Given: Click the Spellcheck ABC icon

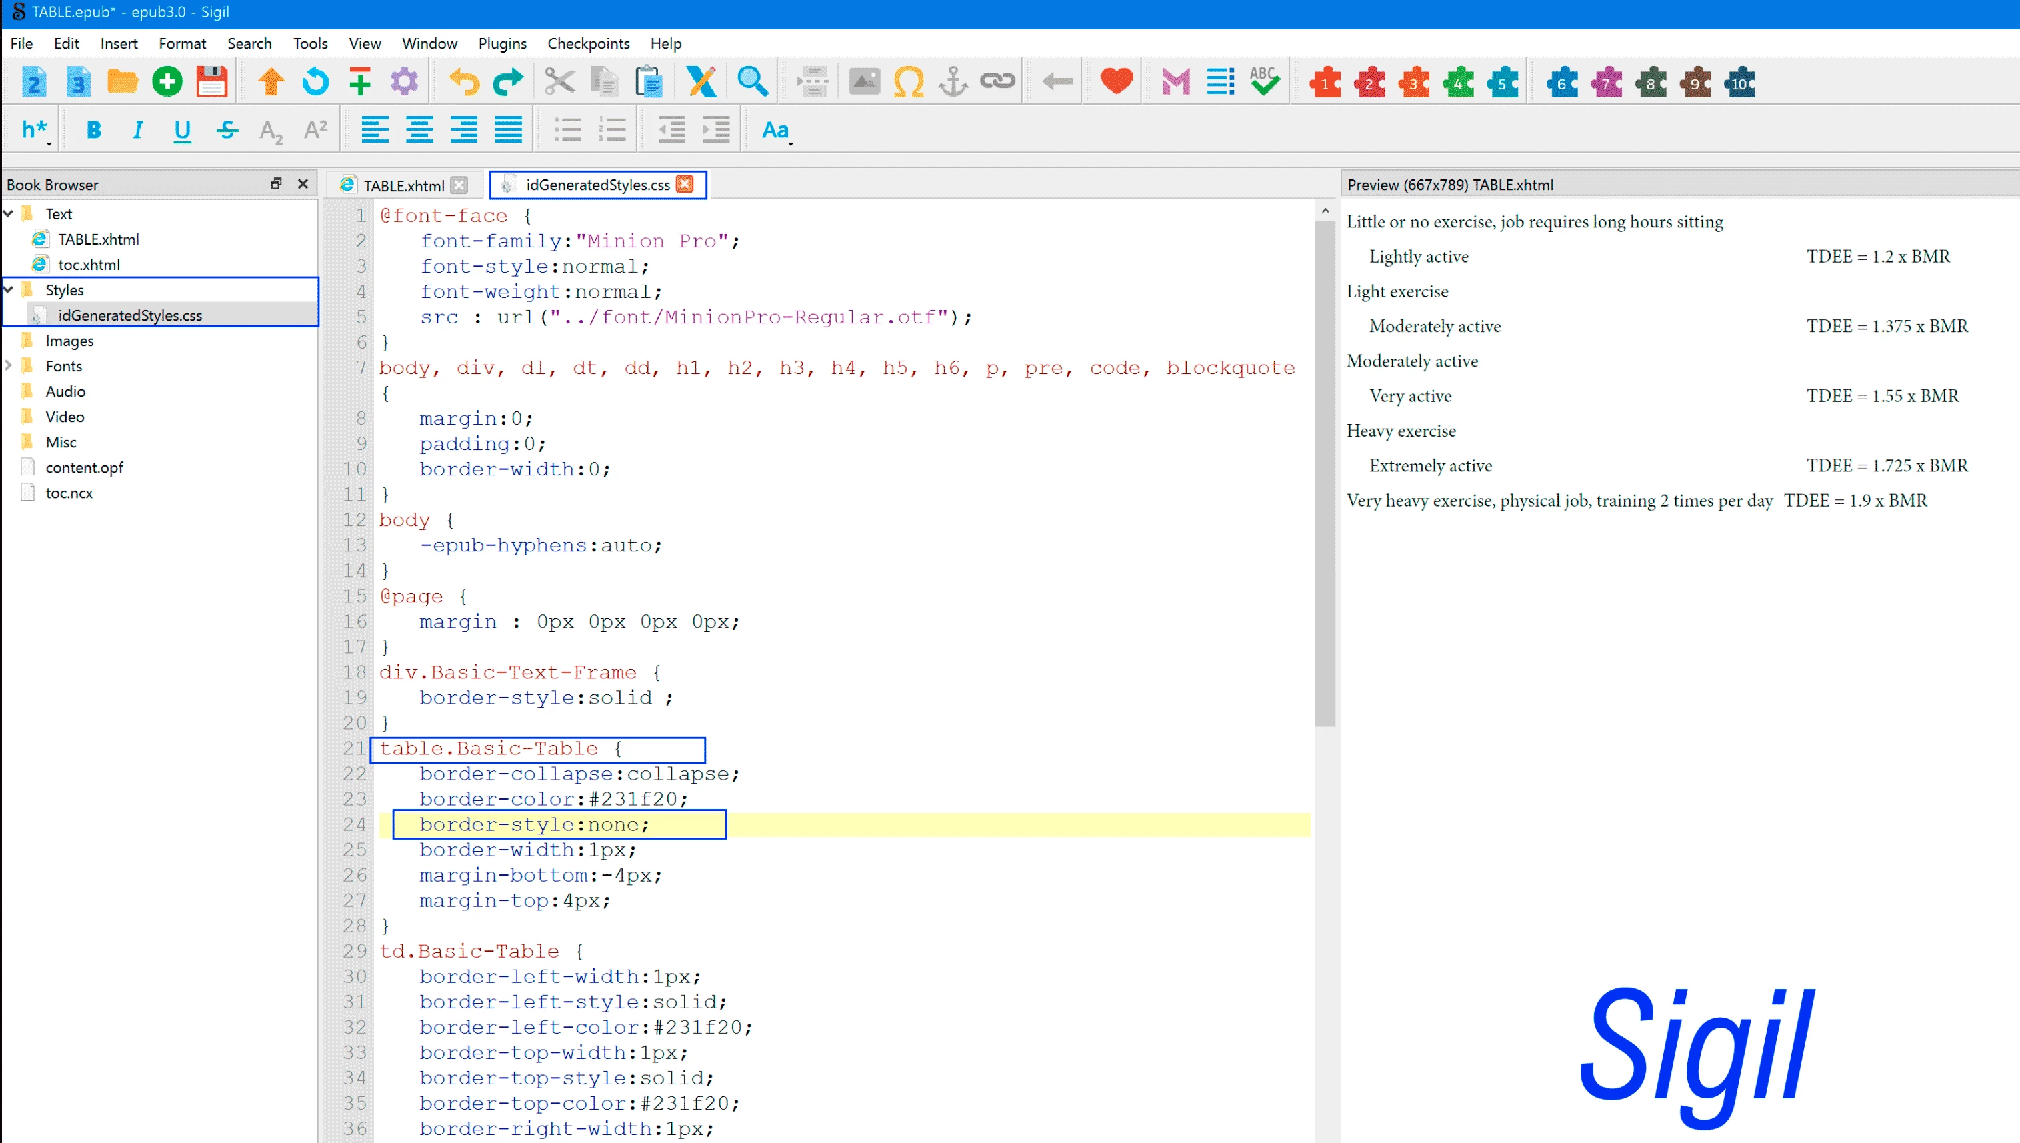Looking at the screenshot, I should [1264, 81].
